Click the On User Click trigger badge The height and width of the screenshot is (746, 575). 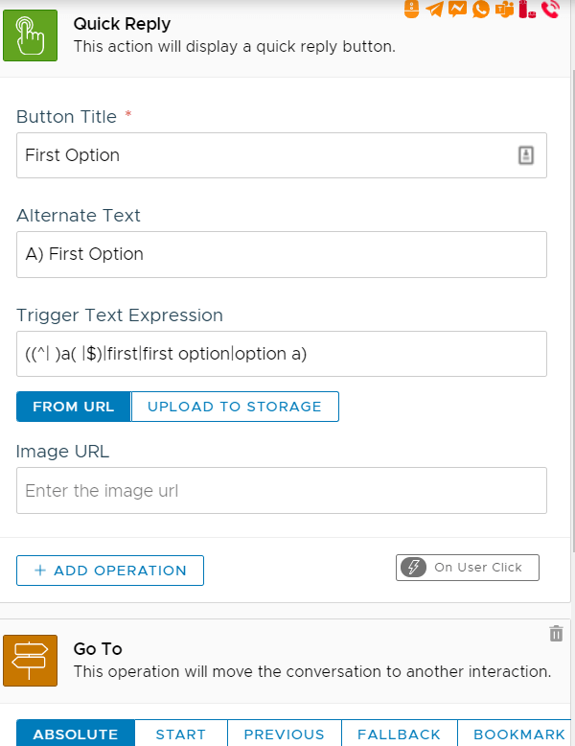[468, 567]
